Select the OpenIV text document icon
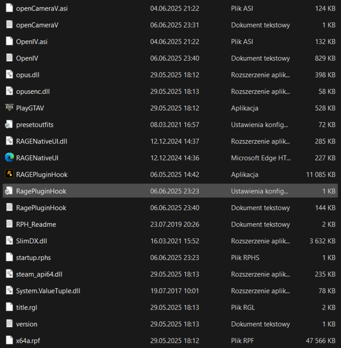Screen dimensions: 341x348 (9, 58)
